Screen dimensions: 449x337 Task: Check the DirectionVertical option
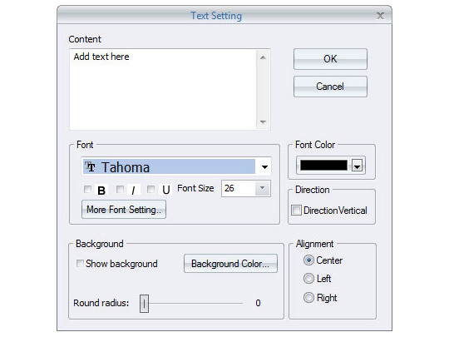[296, 210]
